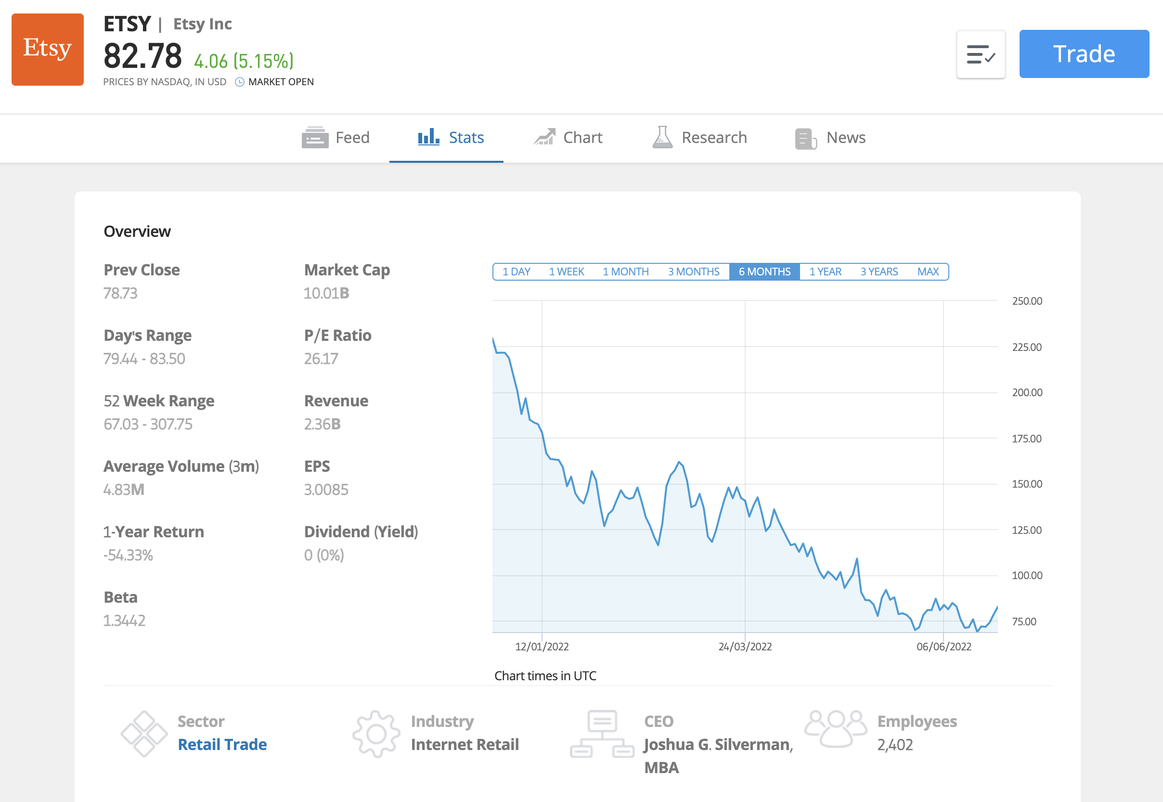Click the Market Cap value 10.01B
Image resolution: width=1163 pixels, height=802 pixels.
point(326,293)
